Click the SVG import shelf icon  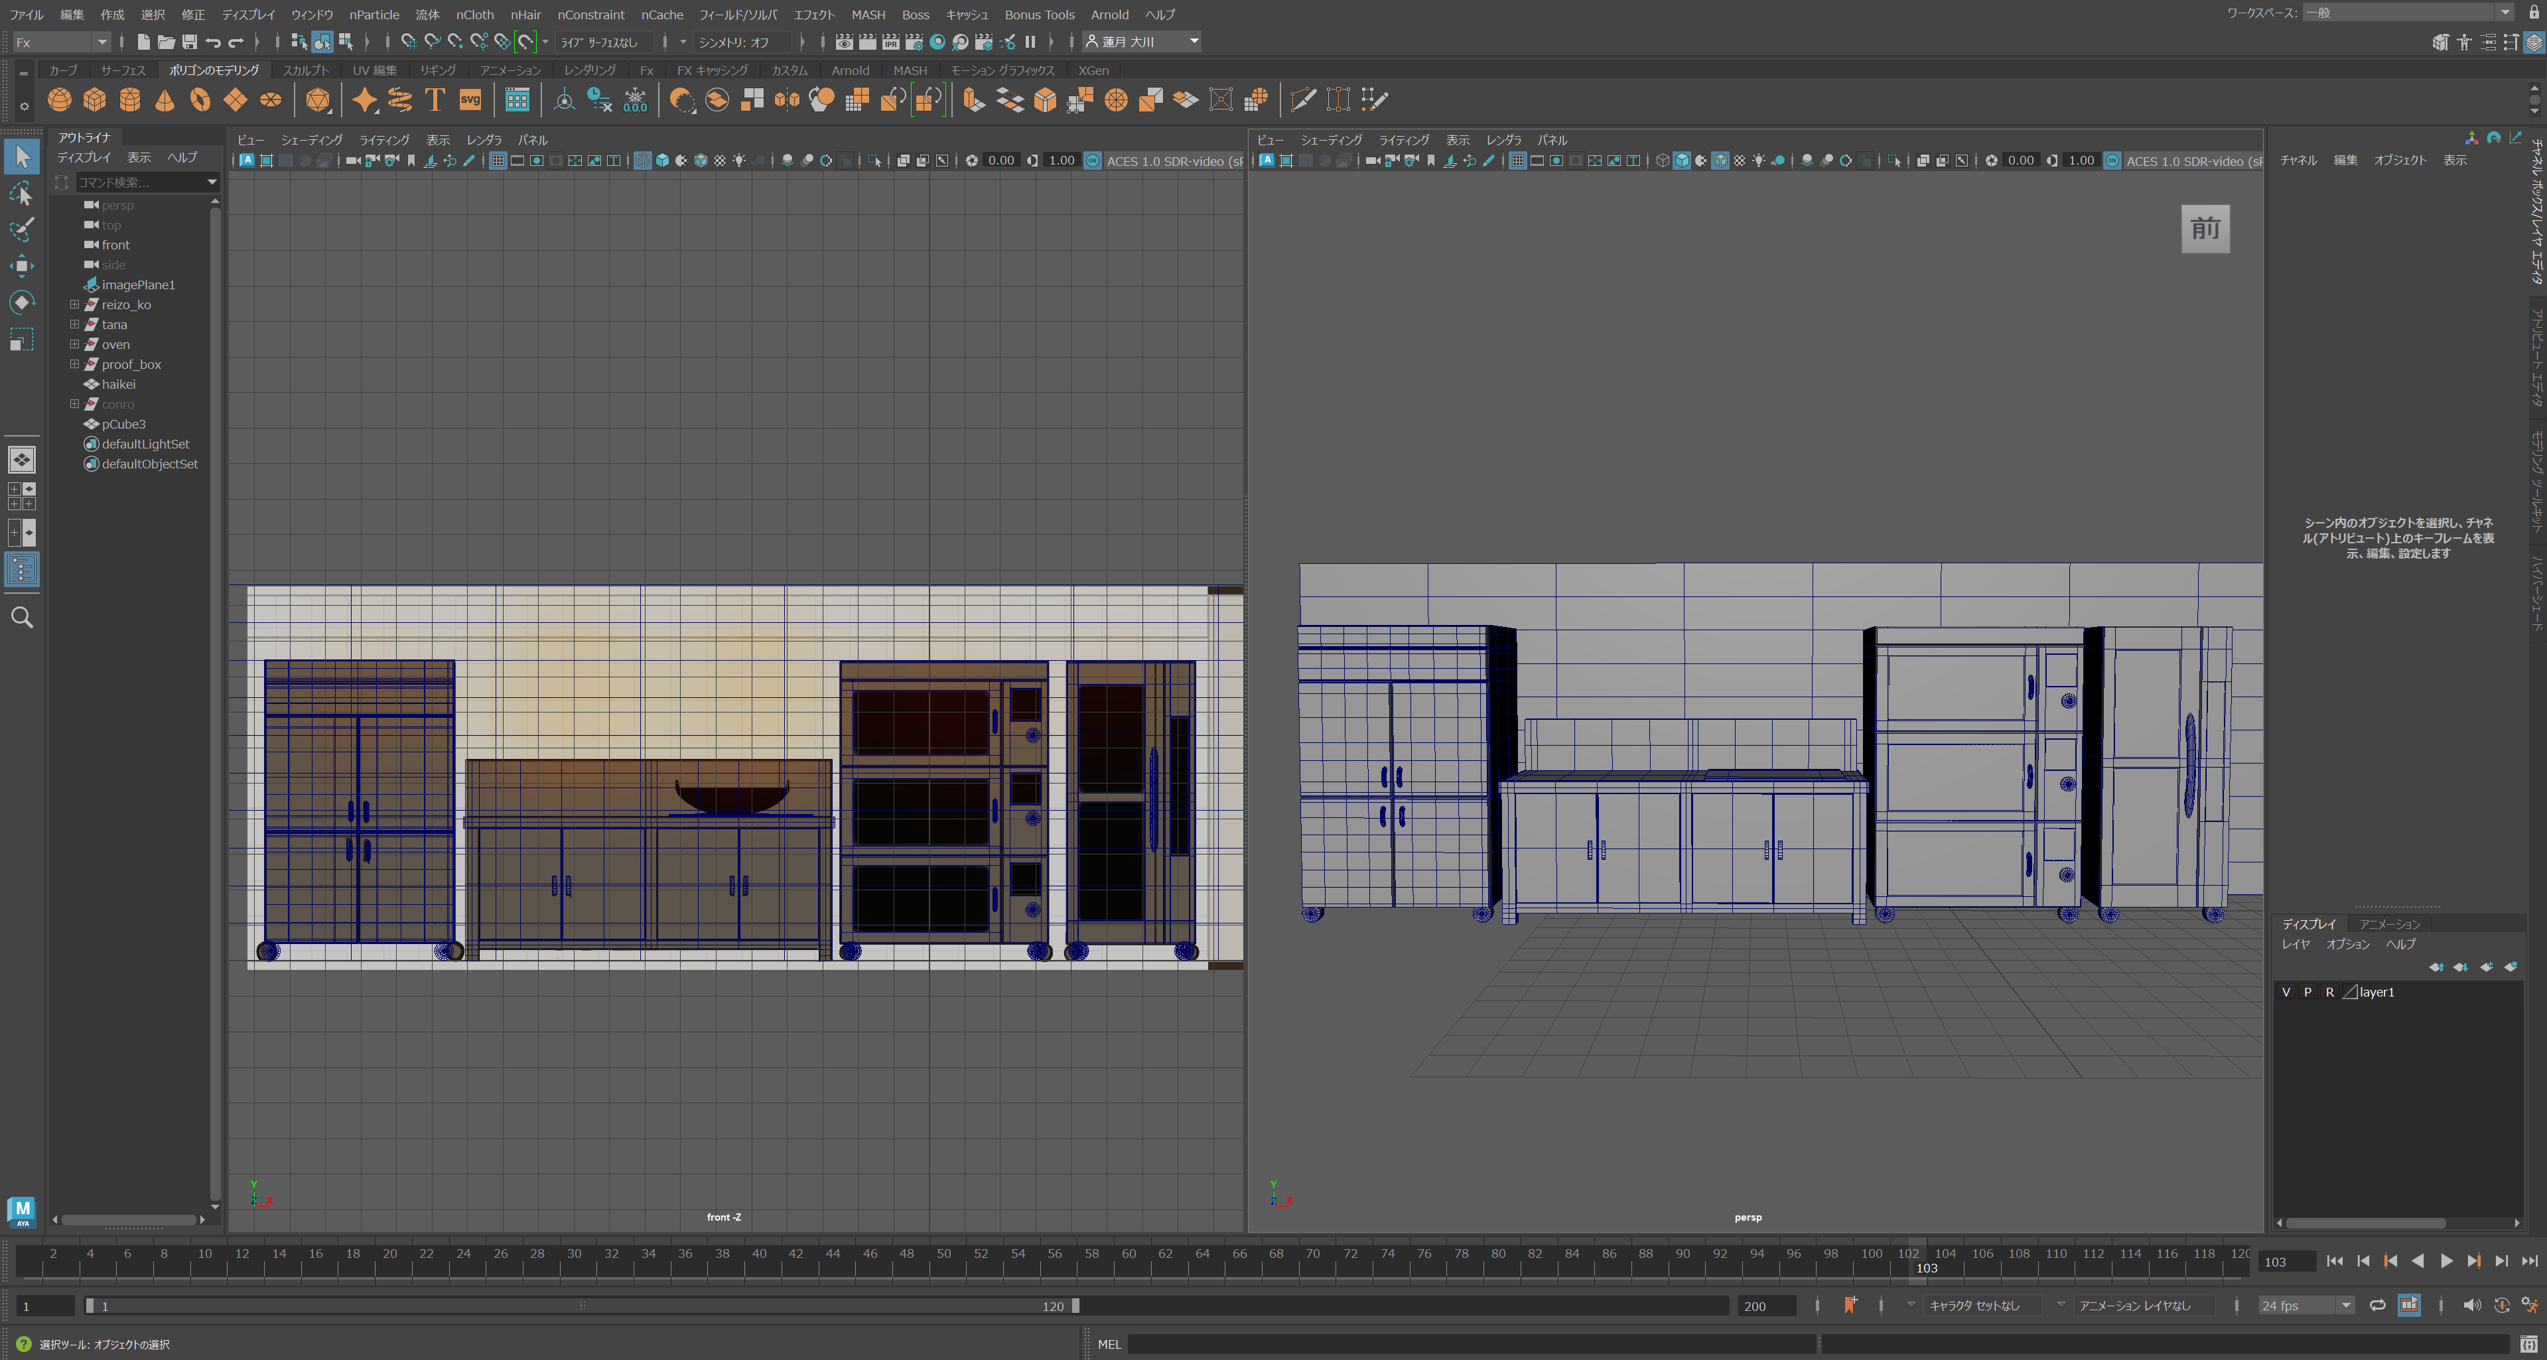click(x=470, y=100)
